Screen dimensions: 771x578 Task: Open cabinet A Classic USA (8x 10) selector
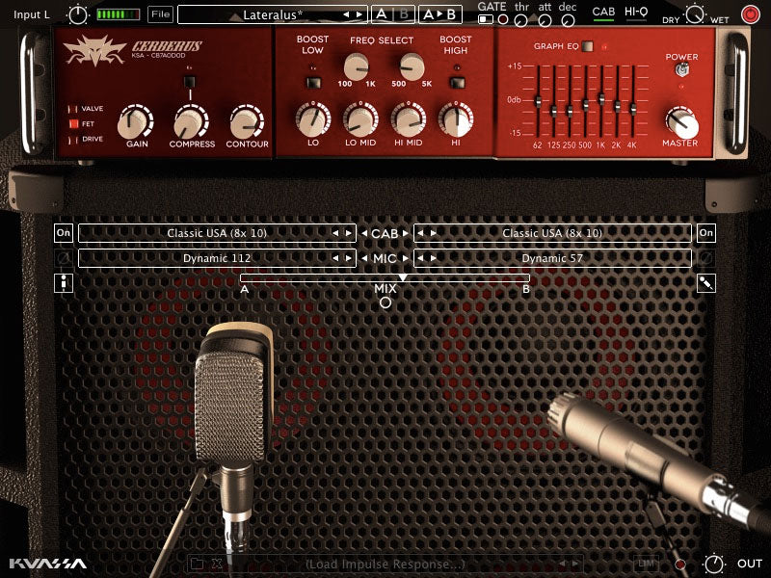[x=217, y=233]
